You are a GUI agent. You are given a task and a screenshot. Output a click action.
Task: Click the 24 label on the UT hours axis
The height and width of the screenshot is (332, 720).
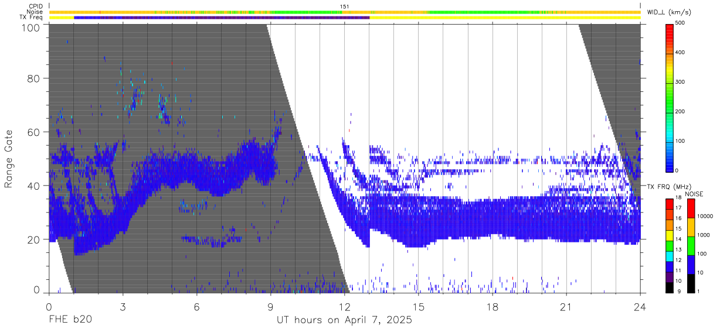tap(640, 307)
